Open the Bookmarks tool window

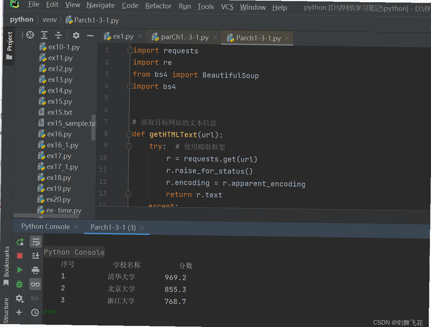click(x=6, y=266)
